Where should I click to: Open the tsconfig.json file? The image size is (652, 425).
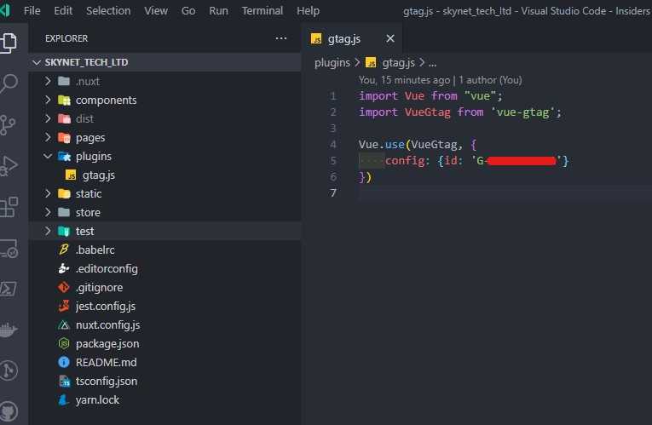(165, 381)
